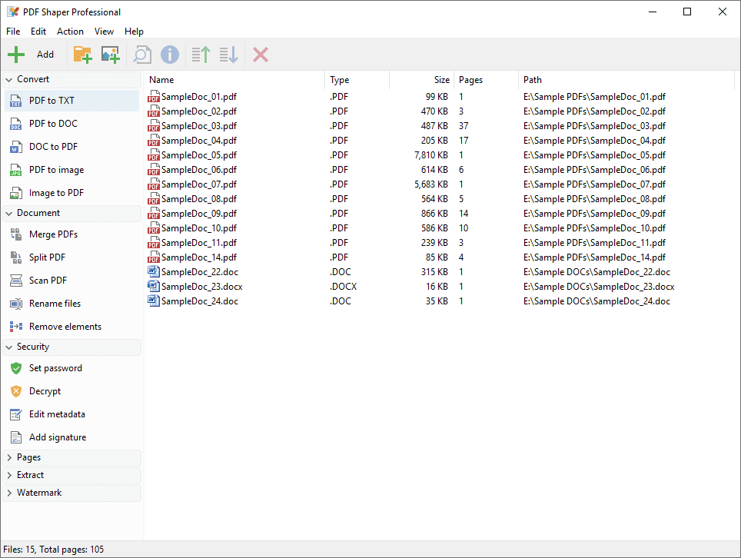
Task: Select SampleDoc_24.doc in the file list
Action: [199, 301]
